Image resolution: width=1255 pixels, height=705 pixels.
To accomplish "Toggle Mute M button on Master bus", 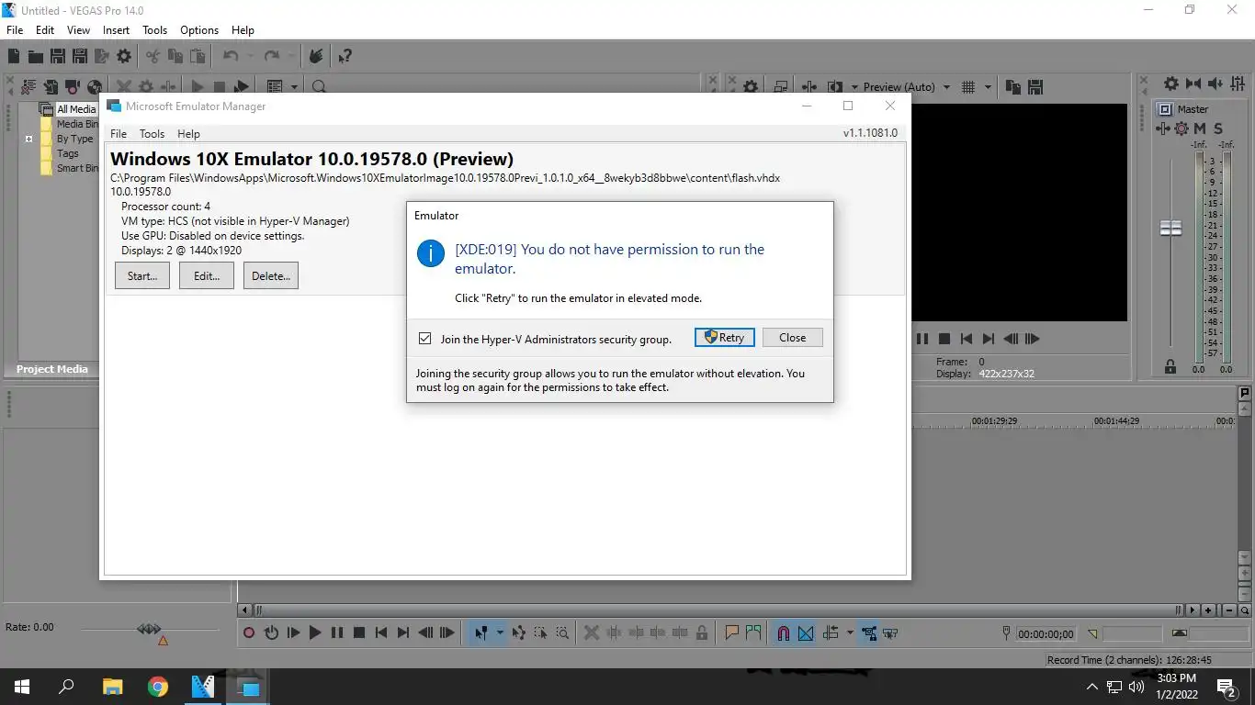I will click(x=1200, y=129).
